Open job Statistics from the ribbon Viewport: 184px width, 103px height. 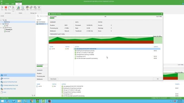[x=18, y=8]
